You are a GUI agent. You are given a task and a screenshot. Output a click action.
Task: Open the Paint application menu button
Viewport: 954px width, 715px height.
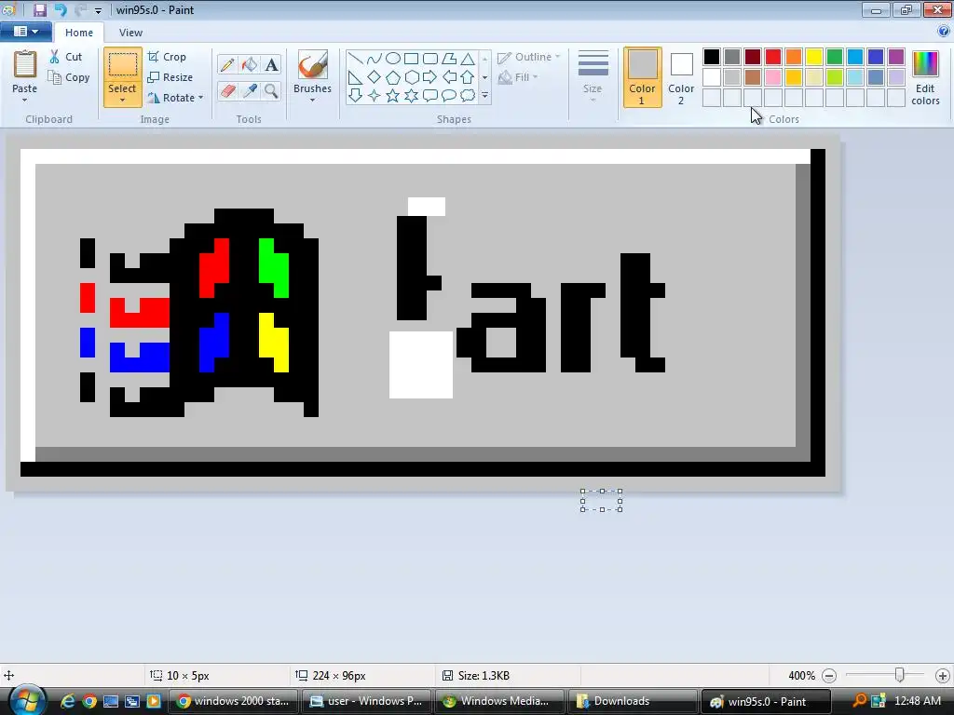coord(25,32)
